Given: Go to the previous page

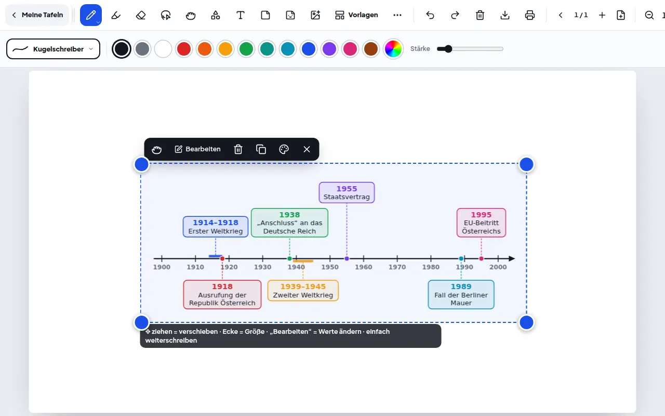Looking at the screenshot, I should pyautogui.click(x=561, y=15).
